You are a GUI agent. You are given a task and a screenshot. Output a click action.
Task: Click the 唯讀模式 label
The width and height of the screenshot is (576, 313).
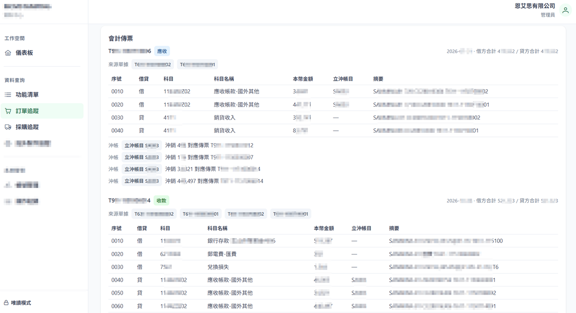click(21, 303)
